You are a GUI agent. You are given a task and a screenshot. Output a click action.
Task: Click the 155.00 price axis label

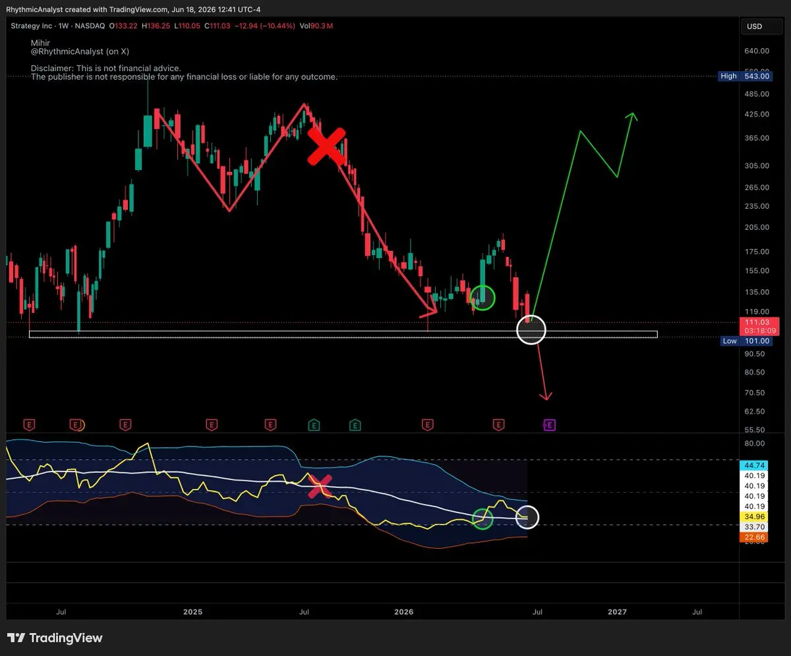point(757,271)
